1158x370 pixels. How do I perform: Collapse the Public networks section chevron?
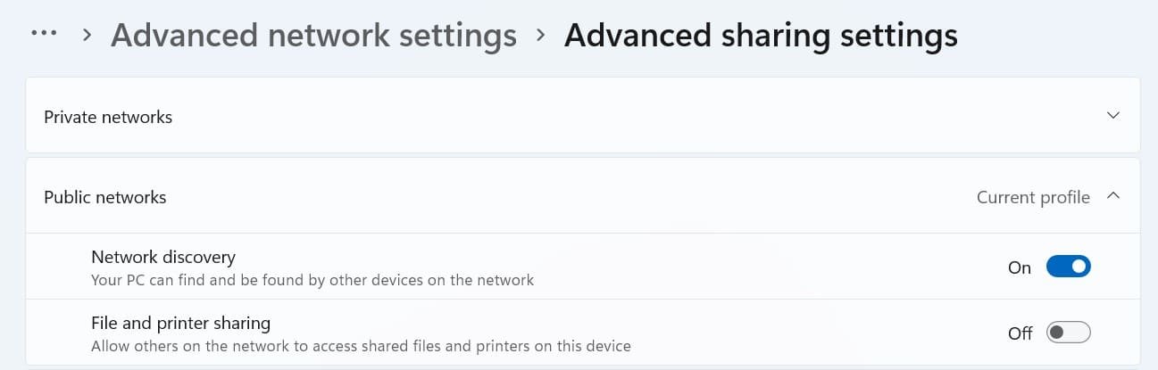point(1112,196)
